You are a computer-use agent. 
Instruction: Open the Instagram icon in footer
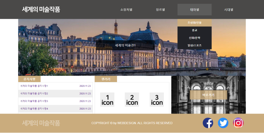[238, 123]
